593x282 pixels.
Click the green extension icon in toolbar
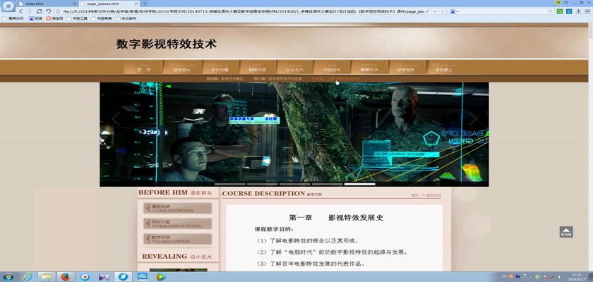coord(560,11)
